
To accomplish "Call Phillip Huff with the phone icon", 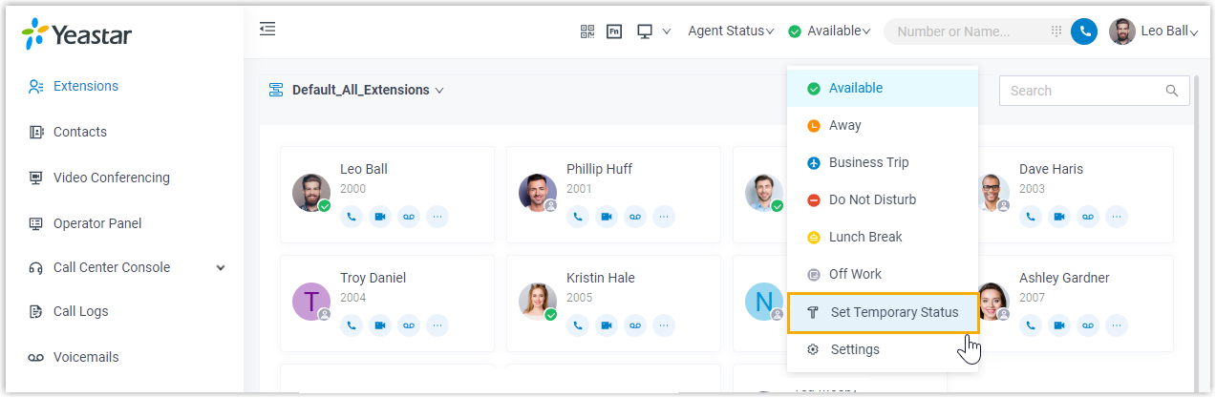I will 578,217.
